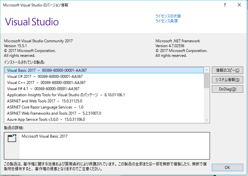Click the Microsoft .NET Framework label
This screenshot has width=248, height=176.
coord(178,41)
